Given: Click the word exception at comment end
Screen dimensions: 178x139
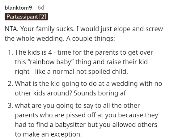Looking at the screenshot, I should 66,134.
